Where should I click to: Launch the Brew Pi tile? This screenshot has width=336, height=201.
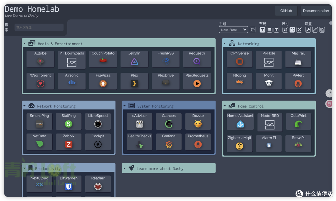298,144
